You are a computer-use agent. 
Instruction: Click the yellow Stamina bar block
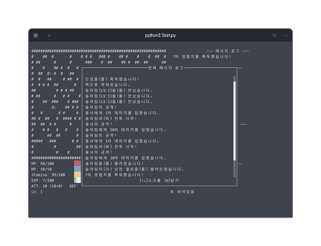click(78, 175)
